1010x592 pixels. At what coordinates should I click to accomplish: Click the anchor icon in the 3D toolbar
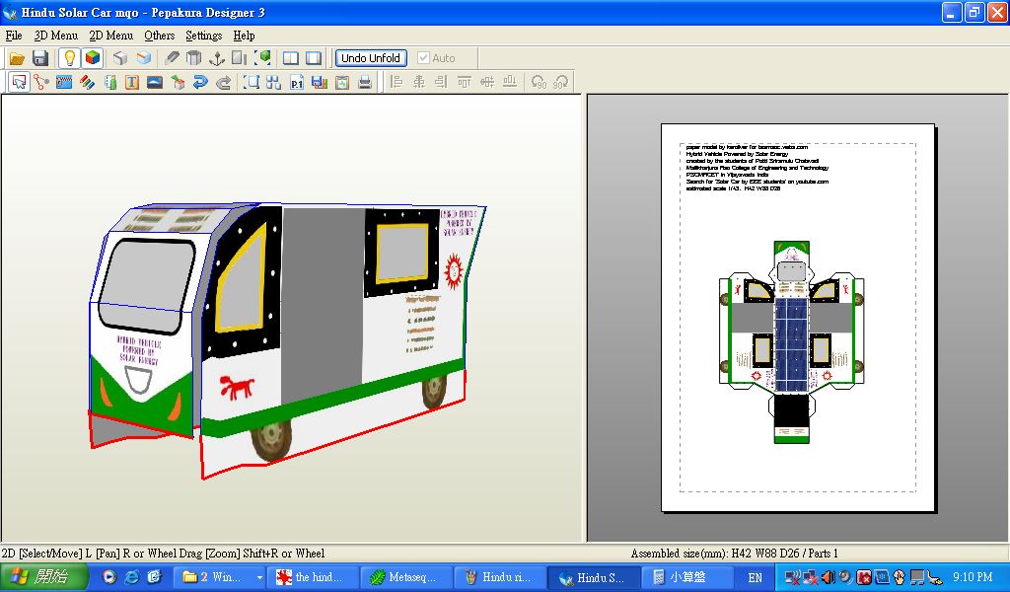point(216,58)
